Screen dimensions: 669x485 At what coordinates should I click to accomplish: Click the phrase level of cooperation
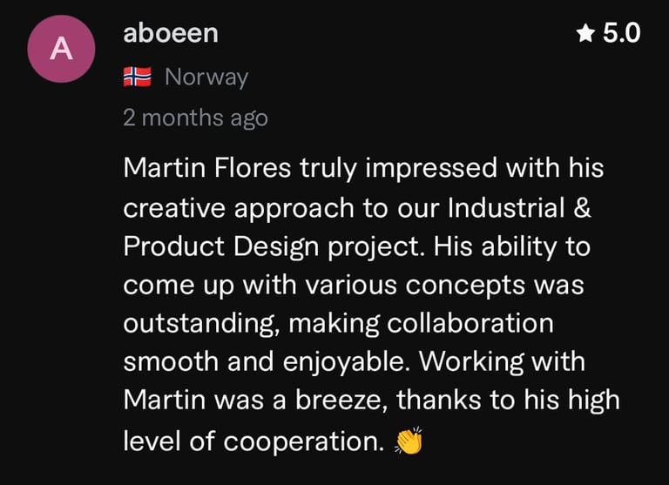click(253, 441)
